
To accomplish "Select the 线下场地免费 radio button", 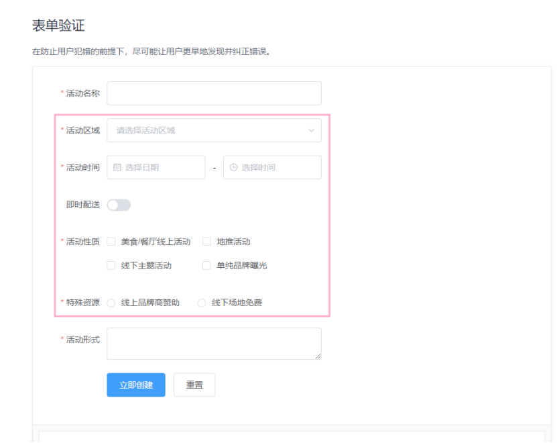I will pos(201,303).
